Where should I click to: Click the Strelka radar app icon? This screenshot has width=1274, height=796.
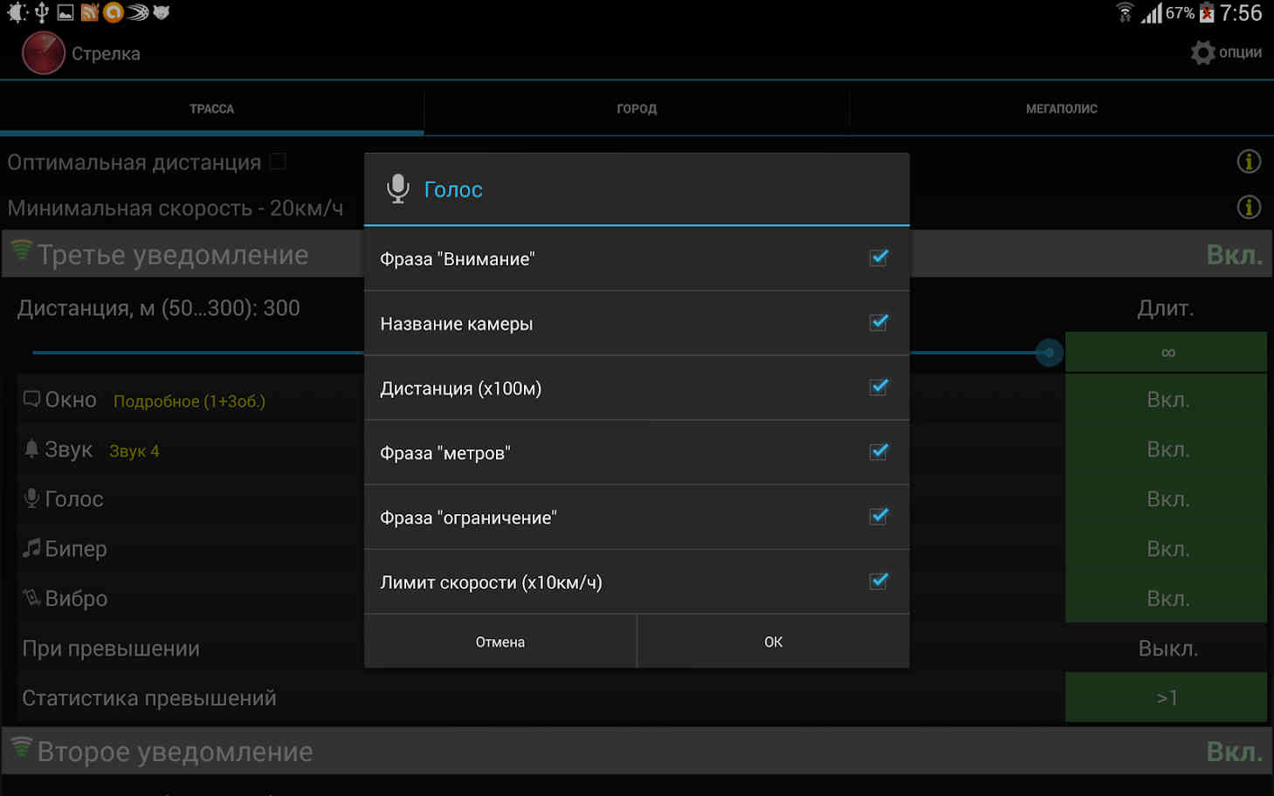point(43,53)
